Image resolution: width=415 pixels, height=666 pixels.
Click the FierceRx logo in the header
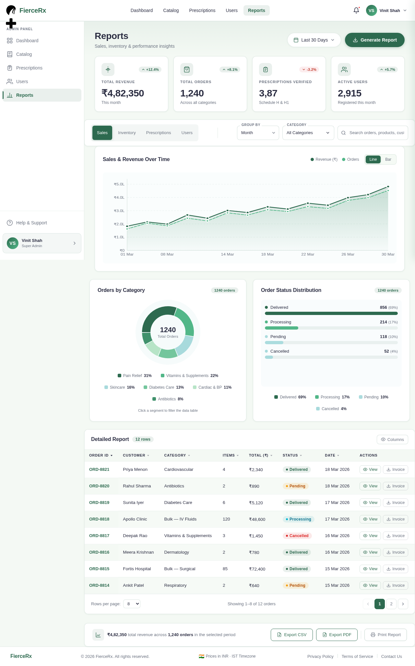26,10
